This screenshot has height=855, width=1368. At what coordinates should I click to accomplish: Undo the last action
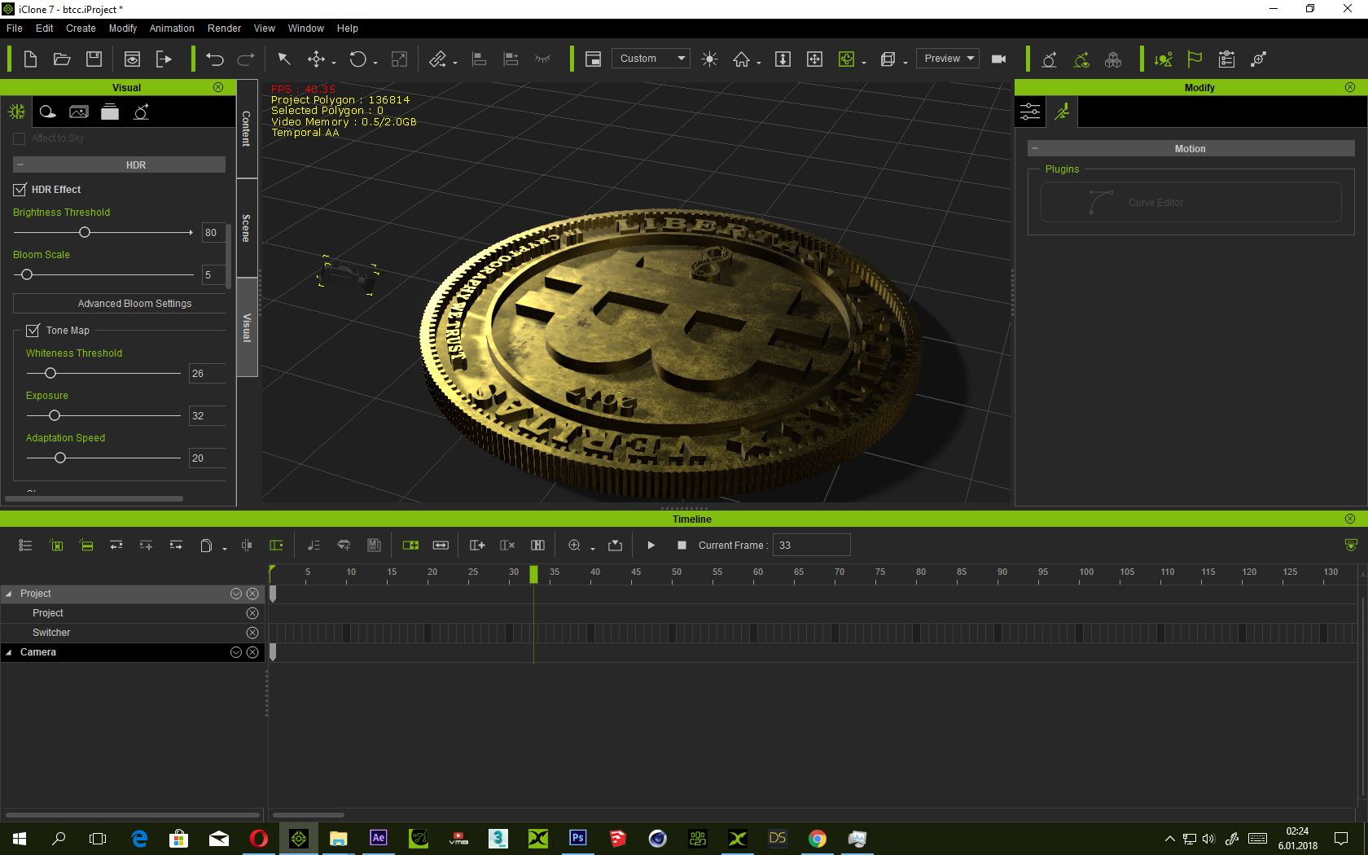[215, 59]
